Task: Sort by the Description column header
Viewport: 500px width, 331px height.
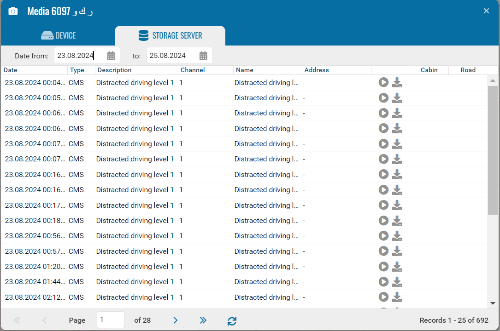Action: click(114, 70)
